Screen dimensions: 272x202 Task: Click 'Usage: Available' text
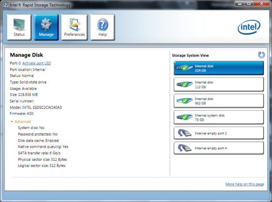tap(23, 89)
